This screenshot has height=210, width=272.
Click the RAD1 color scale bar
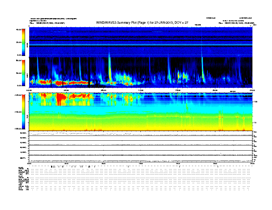pyautogui.click(x=23, y=73)
